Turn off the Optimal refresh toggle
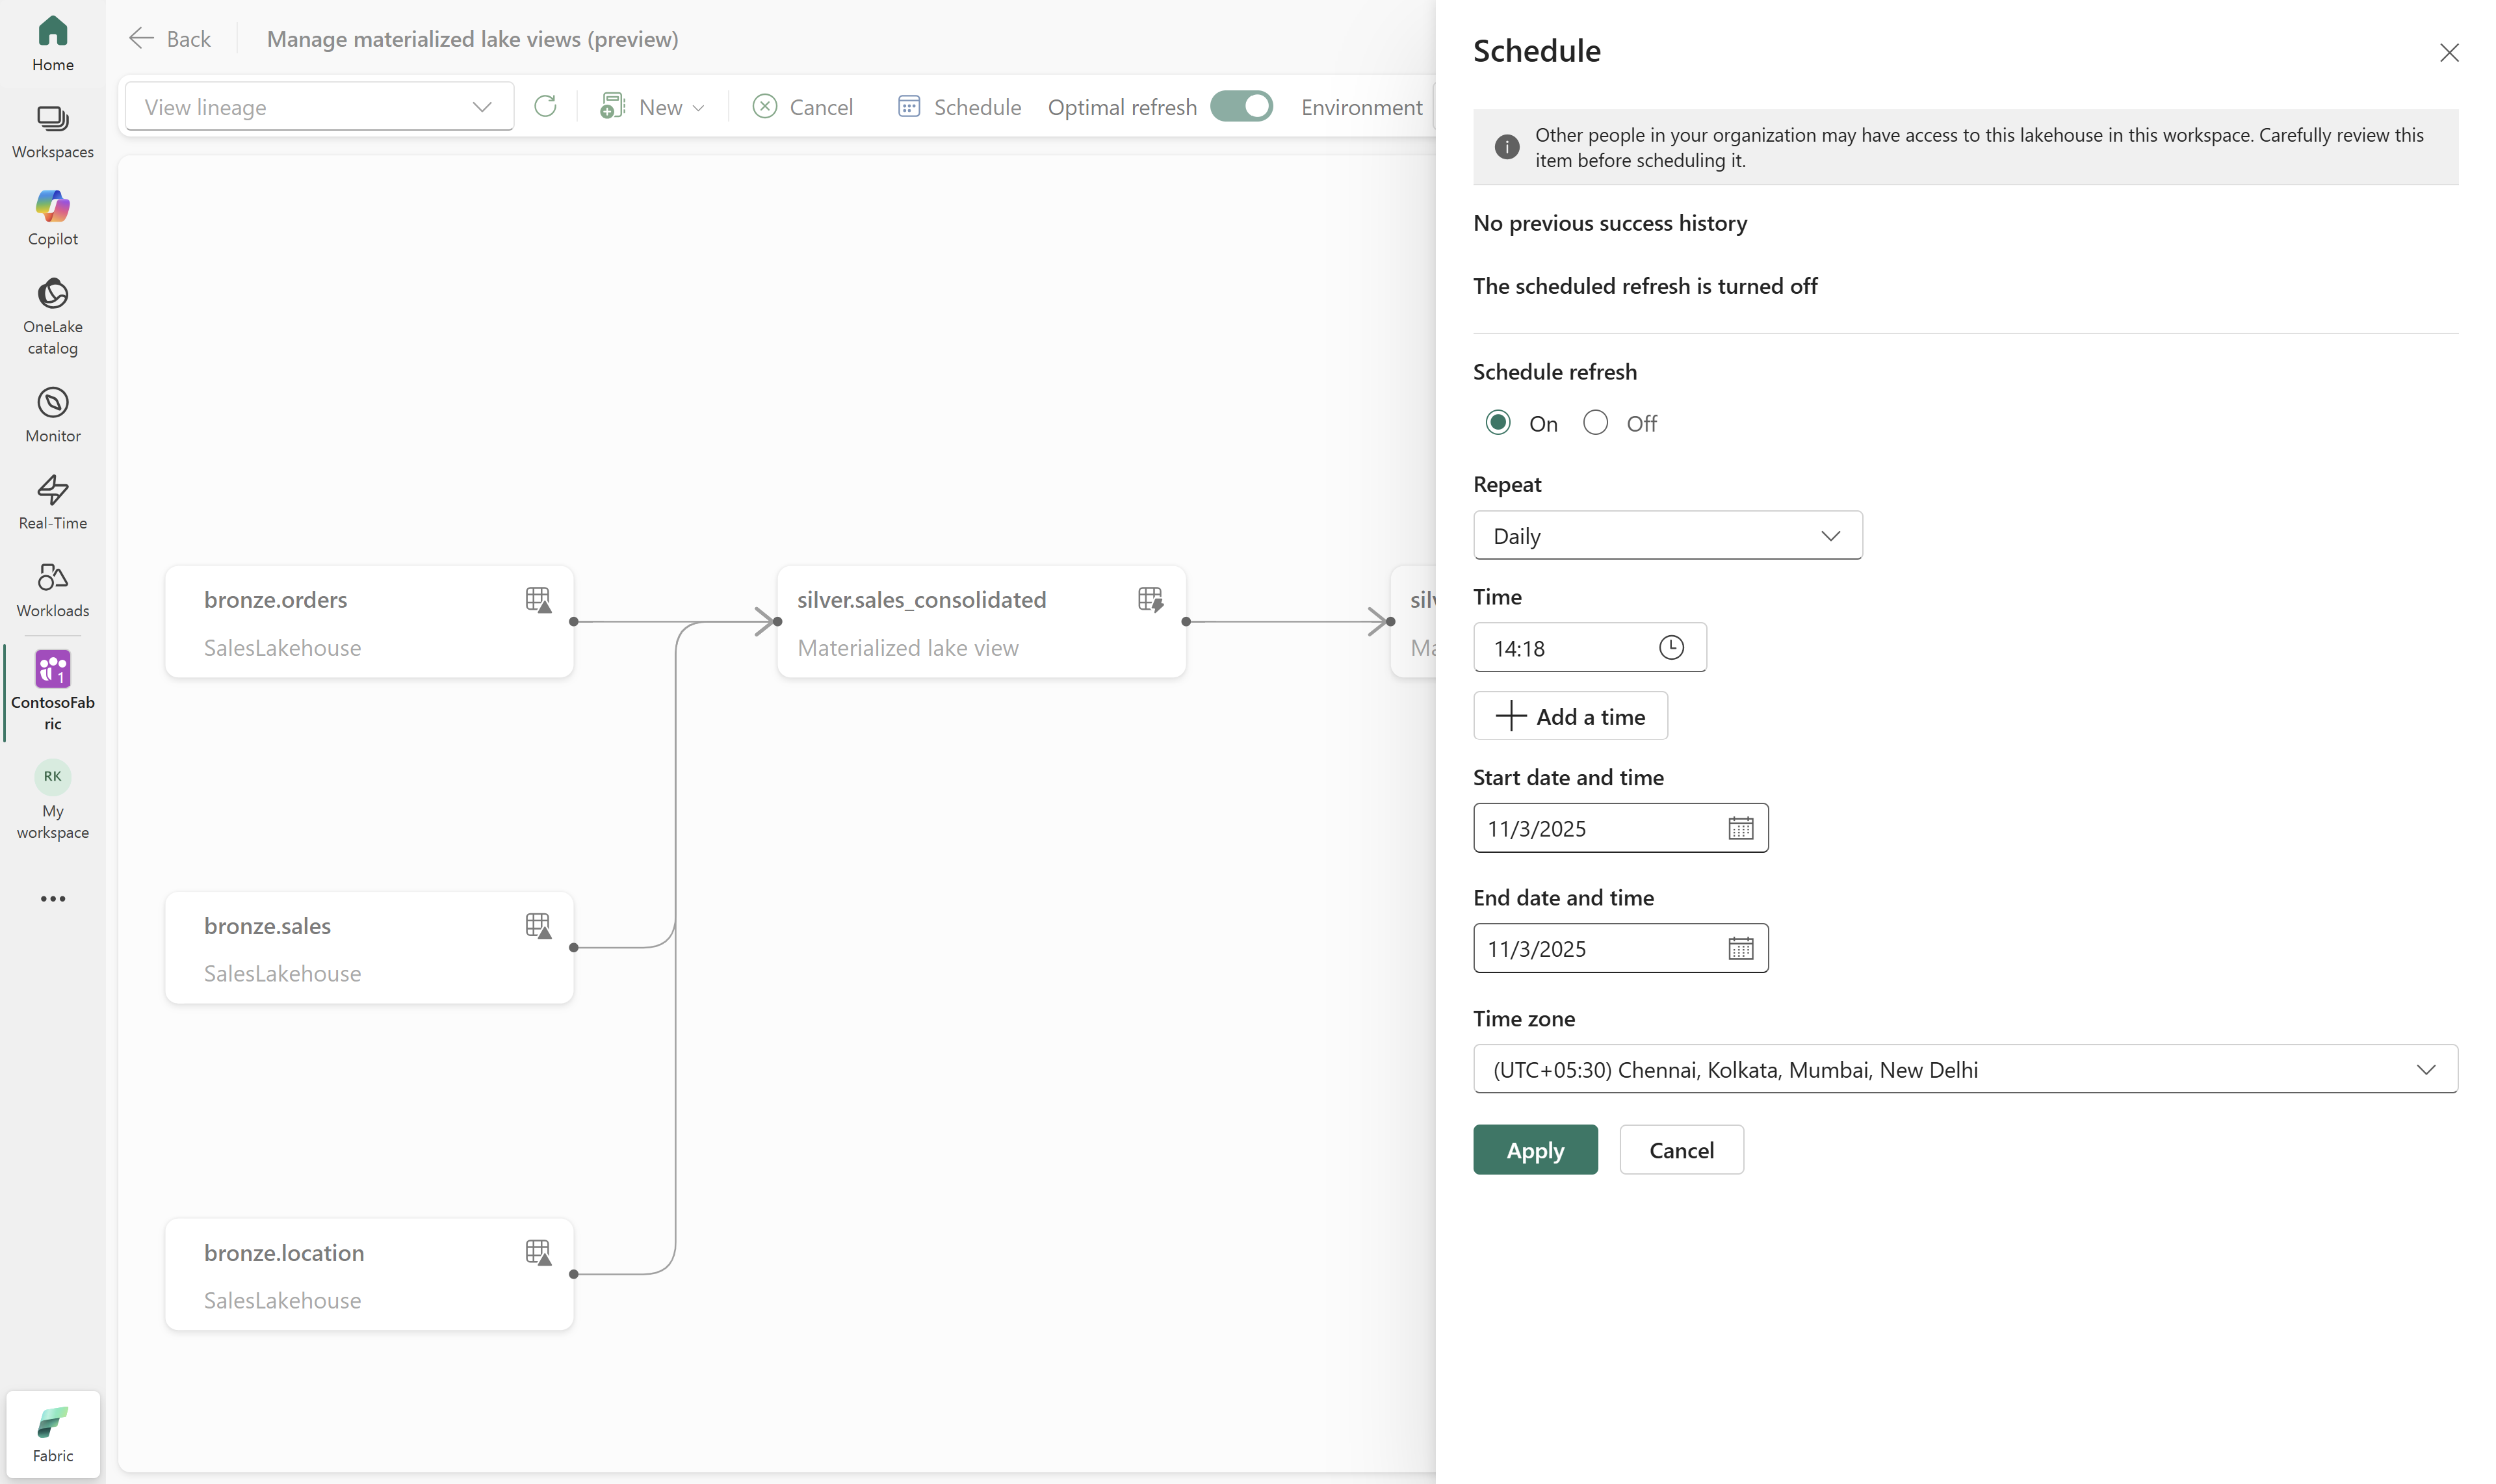 [1240, 106]
